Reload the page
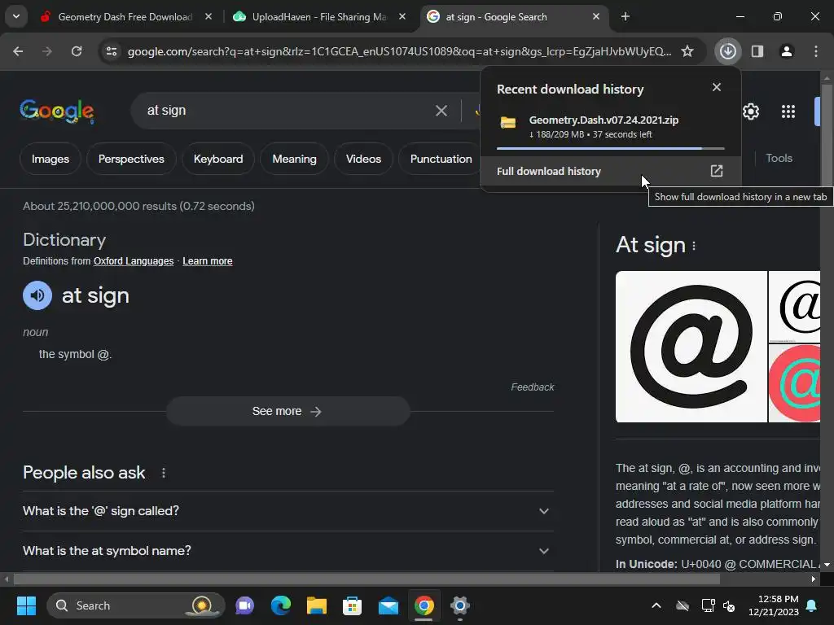834x625 pixels. point(77,51)
